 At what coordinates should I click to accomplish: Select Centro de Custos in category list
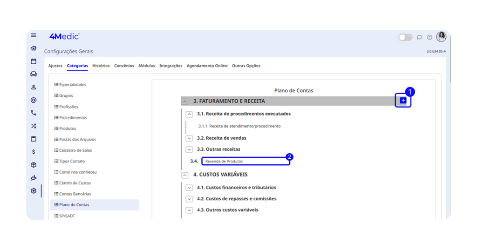pos(75,183)
